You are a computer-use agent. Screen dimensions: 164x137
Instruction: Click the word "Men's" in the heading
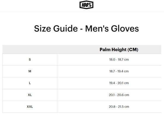point(96,29)
